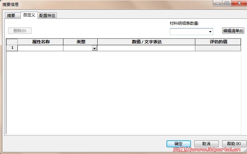
Task: Open help with the 帮助(H) button
Action: pos(234,144)
